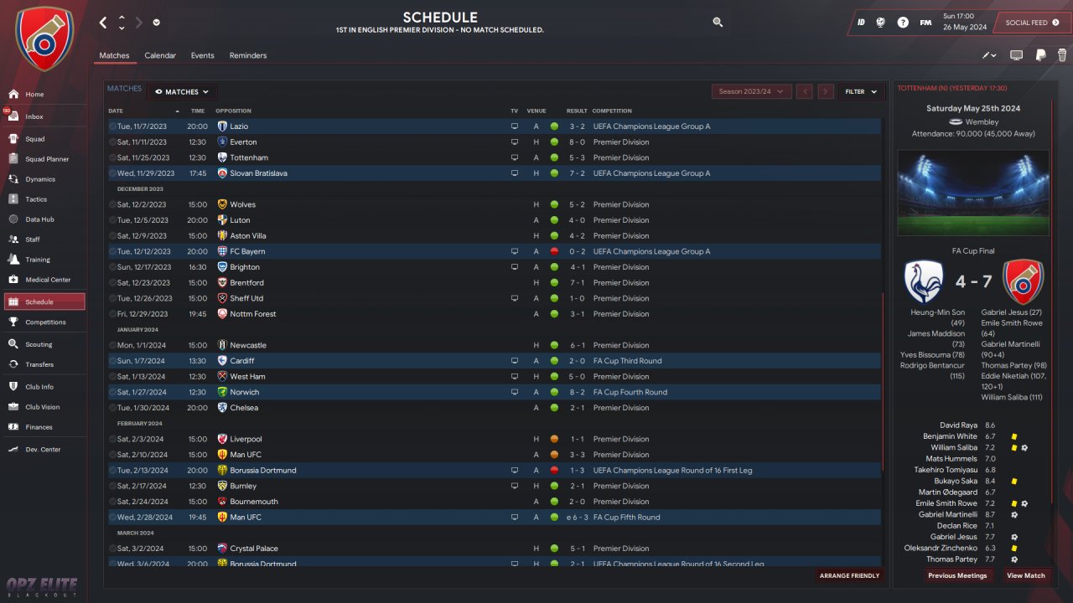Select Schedule in the sidebar menu

click(x=44, y=301)
